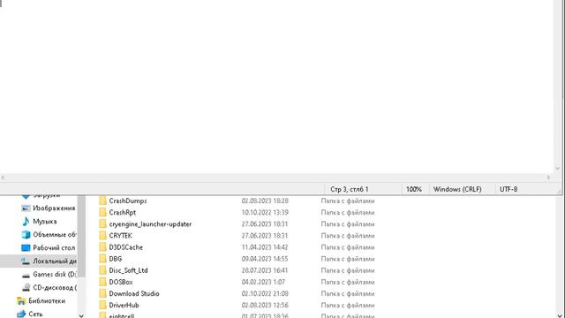Click the 100% zoom status entry

[x=414, y=189]
